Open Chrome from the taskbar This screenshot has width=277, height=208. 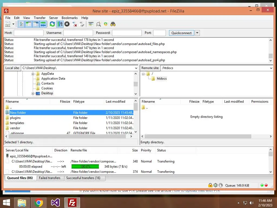pyautogui.click(x=39, y=203)
